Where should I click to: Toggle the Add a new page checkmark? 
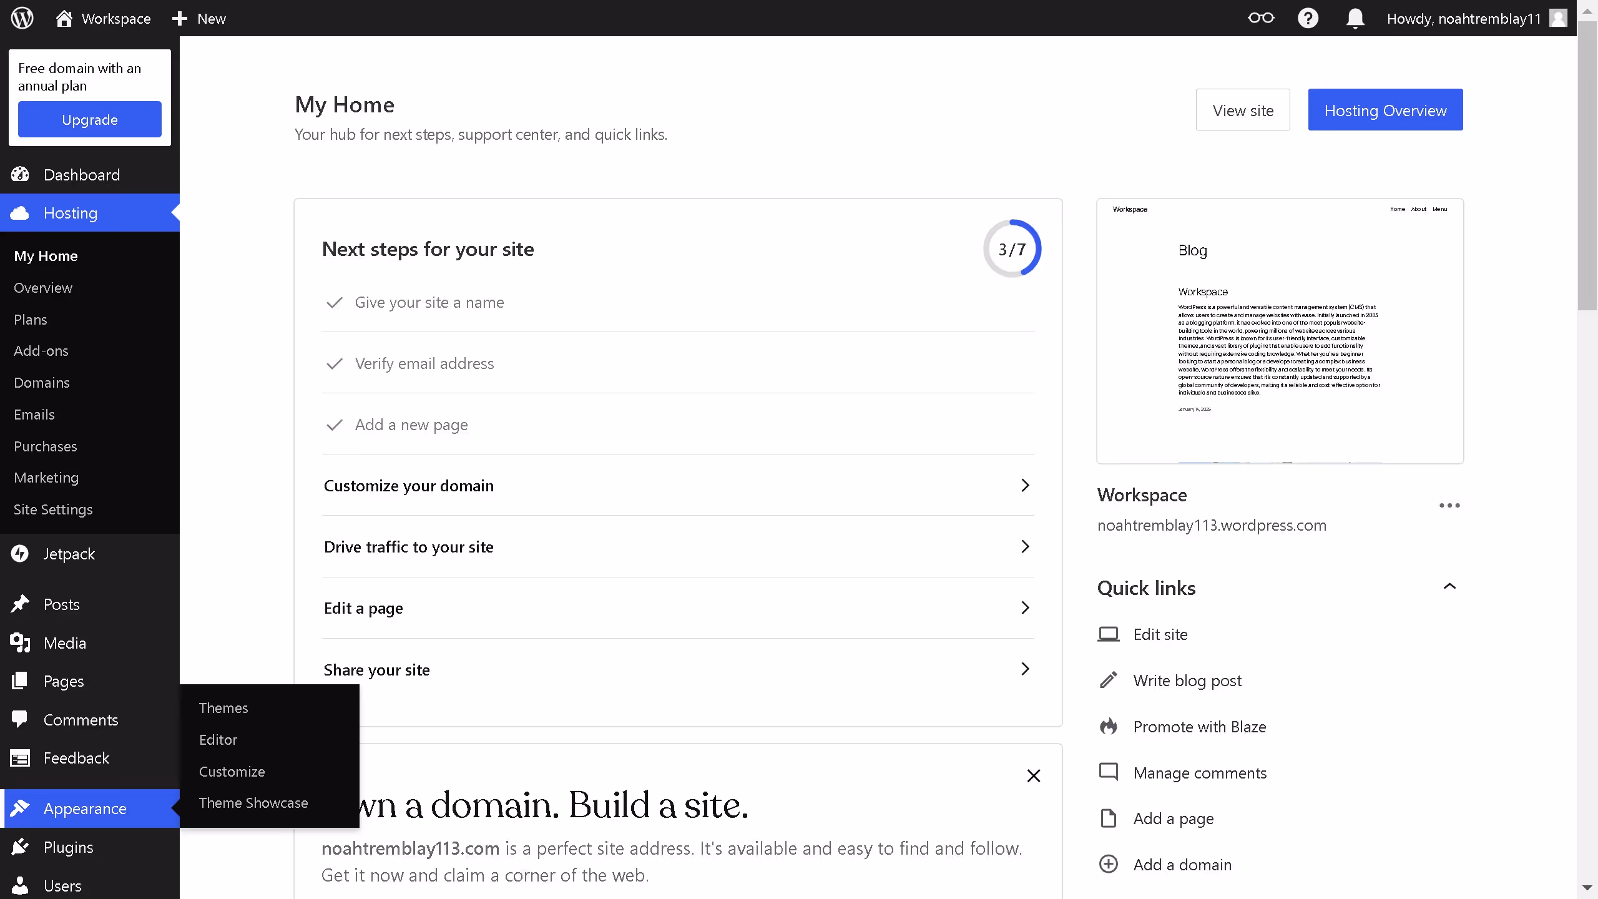pos(335,425)
